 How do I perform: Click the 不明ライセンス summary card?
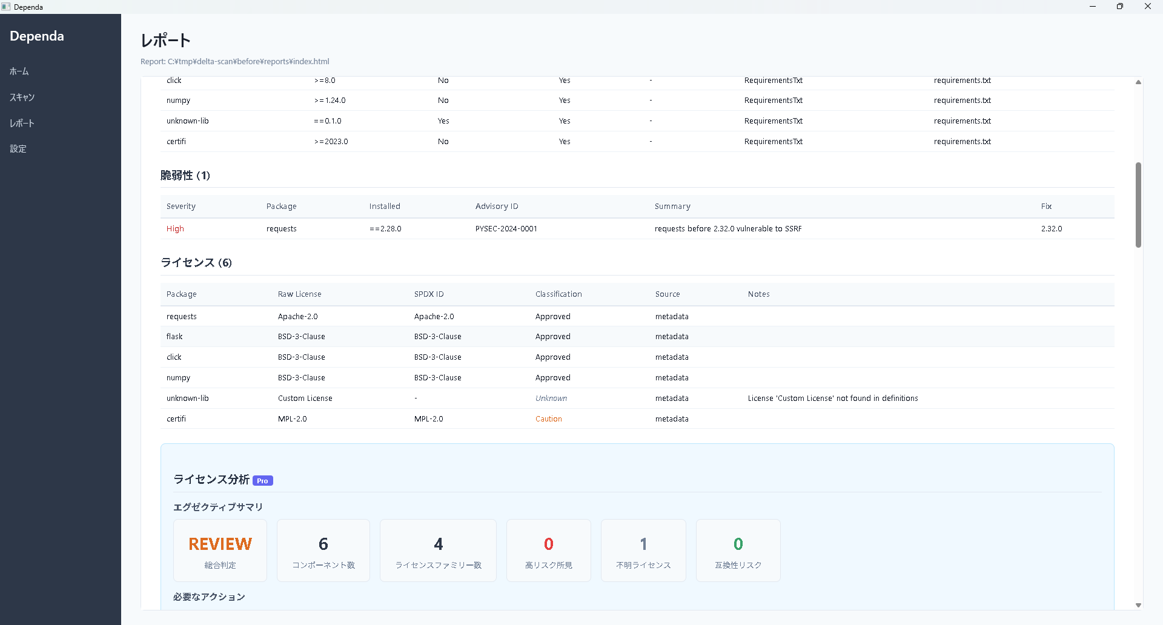tap(643, 551)
